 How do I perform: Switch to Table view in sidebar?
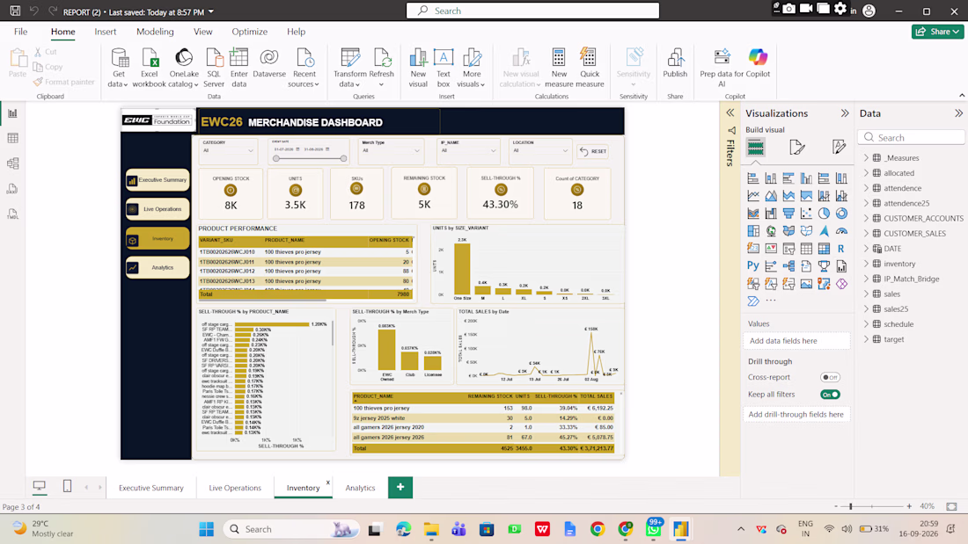coord(13,138)
